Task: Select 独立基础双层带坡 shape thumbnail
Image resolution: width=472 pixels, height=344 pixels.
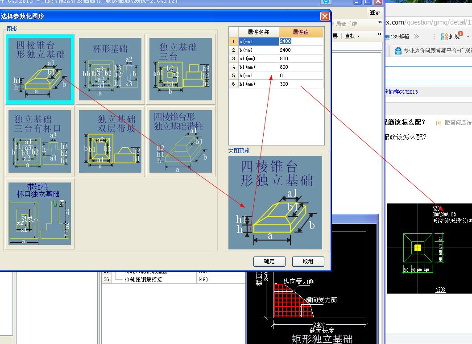Action: [110, 141]
